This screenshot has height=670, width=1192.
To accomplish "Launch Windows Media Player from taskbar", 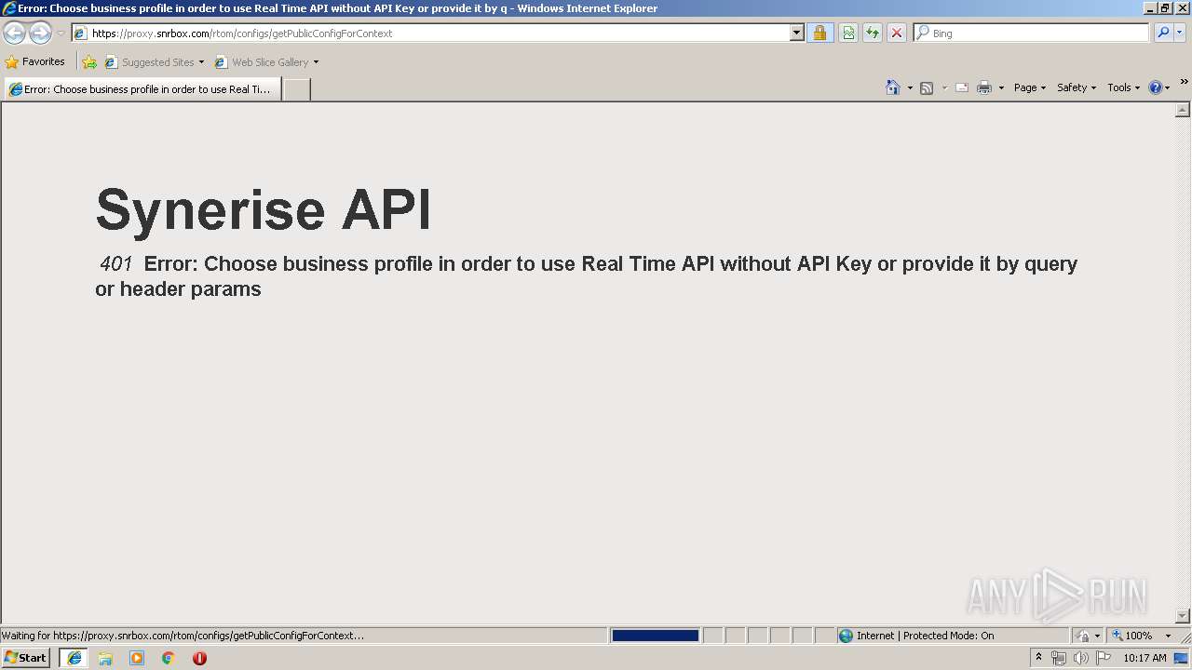I will click(x=137, y=658).
